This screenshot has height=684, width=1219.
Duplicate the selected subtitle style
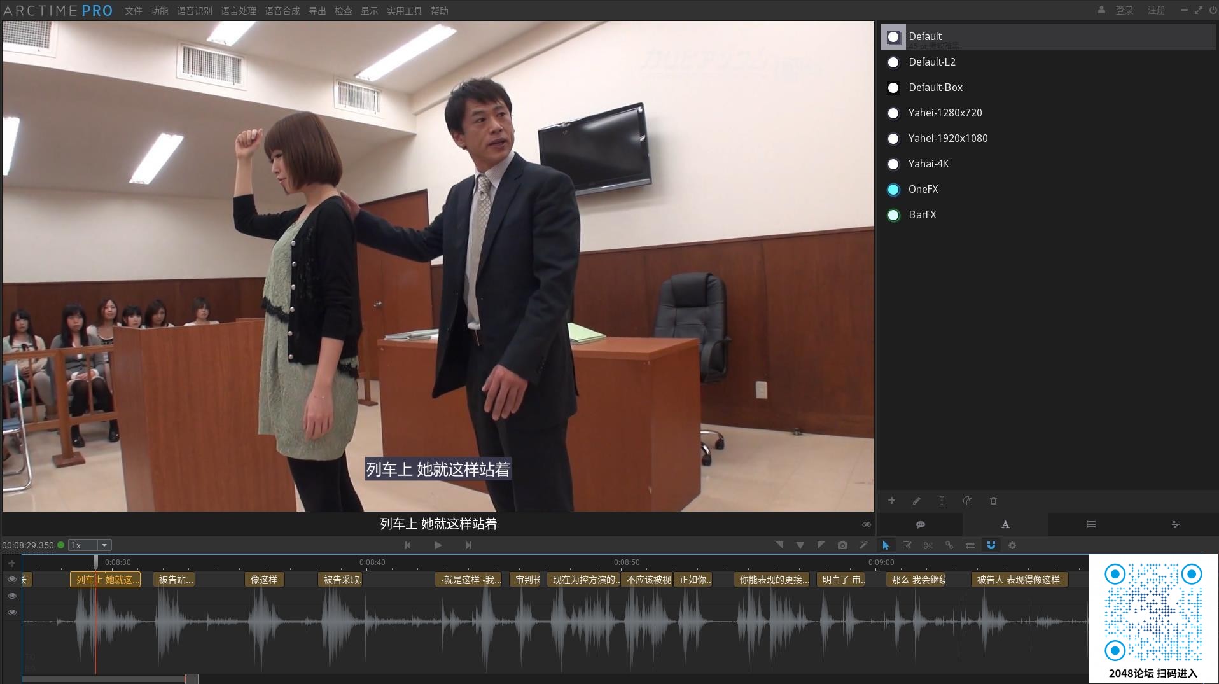click(x=968, y=501)
